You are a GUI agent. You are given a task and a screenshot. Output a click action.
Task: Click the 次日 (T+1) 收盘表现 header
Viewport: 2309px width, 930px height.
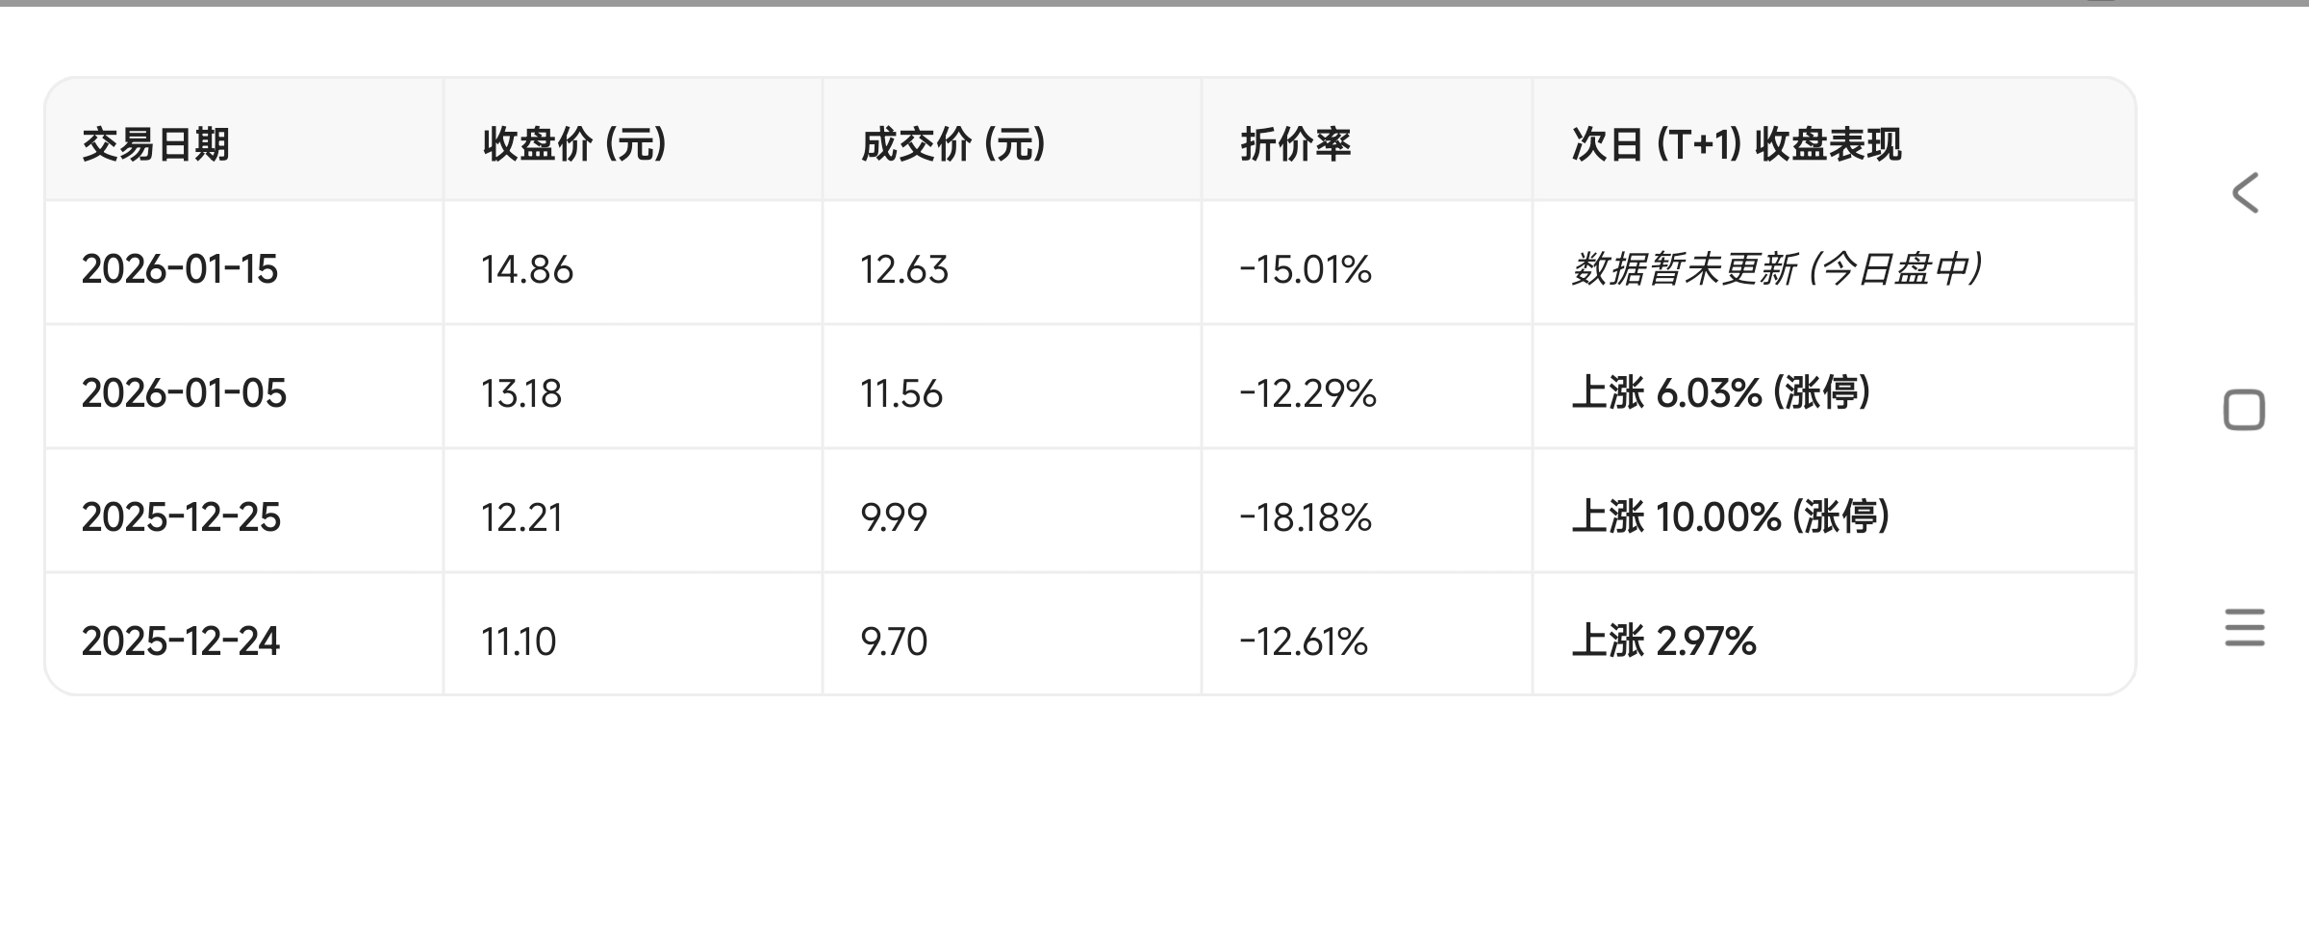(1736, 145)
